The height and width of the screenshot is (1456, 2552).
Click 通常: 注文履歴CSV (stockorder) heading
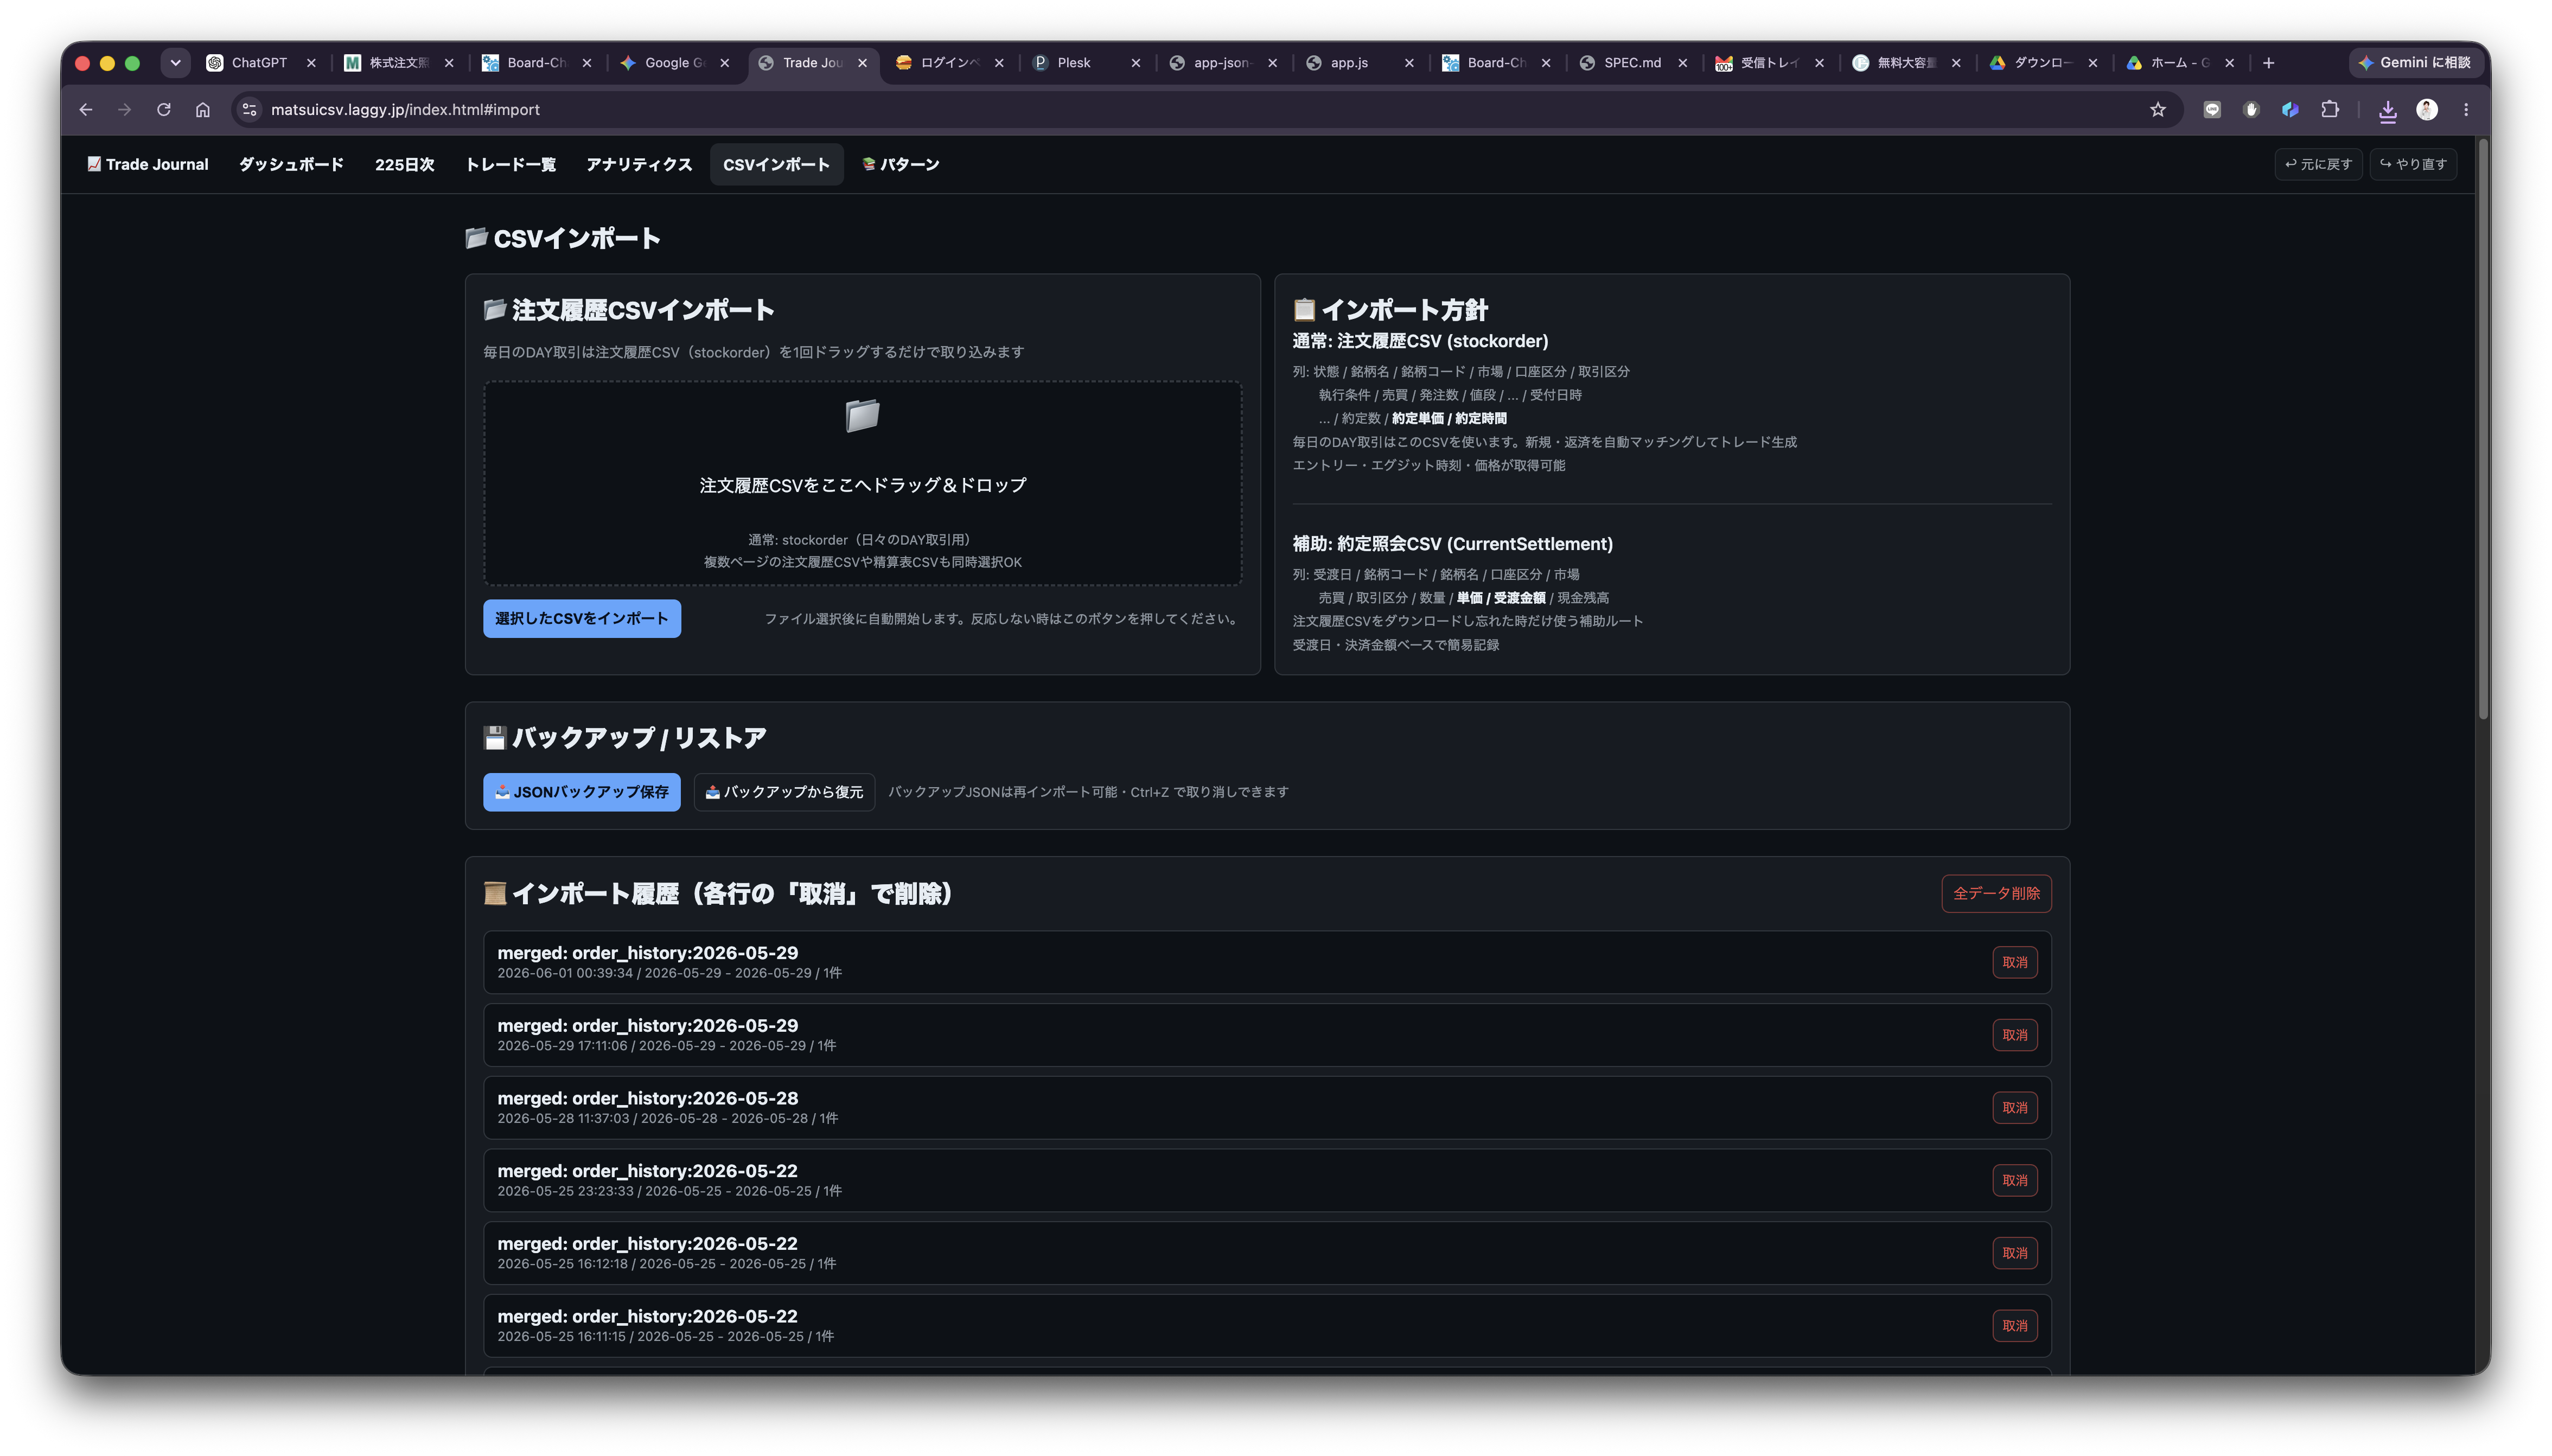1420,341
